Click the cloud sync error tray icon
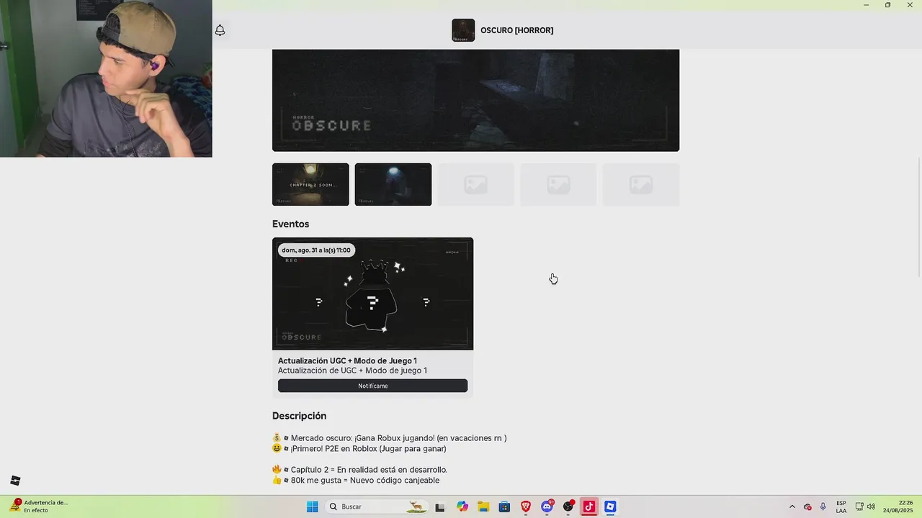The image size is (922, 518). pos(807,506)
